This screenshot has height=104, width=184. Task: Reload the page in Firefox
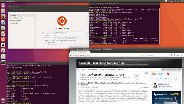144,55
